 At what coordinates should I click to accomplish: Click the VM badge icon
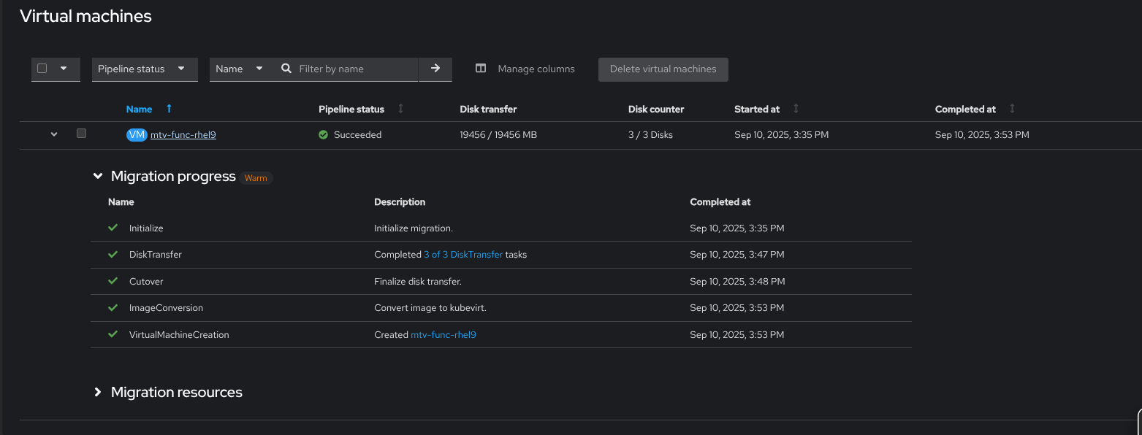137,135
